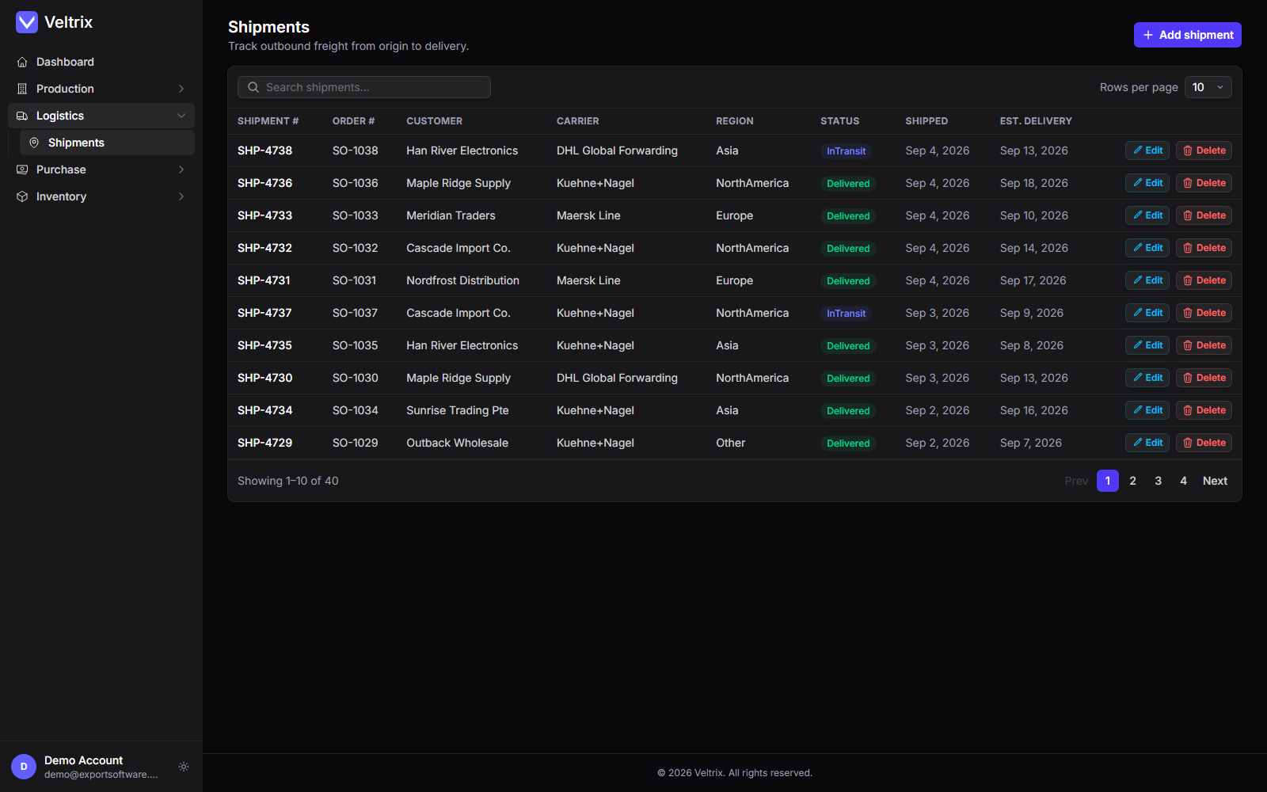
Task: Expand Purchase submenu chevron
Action: click(x=181, y=169)
